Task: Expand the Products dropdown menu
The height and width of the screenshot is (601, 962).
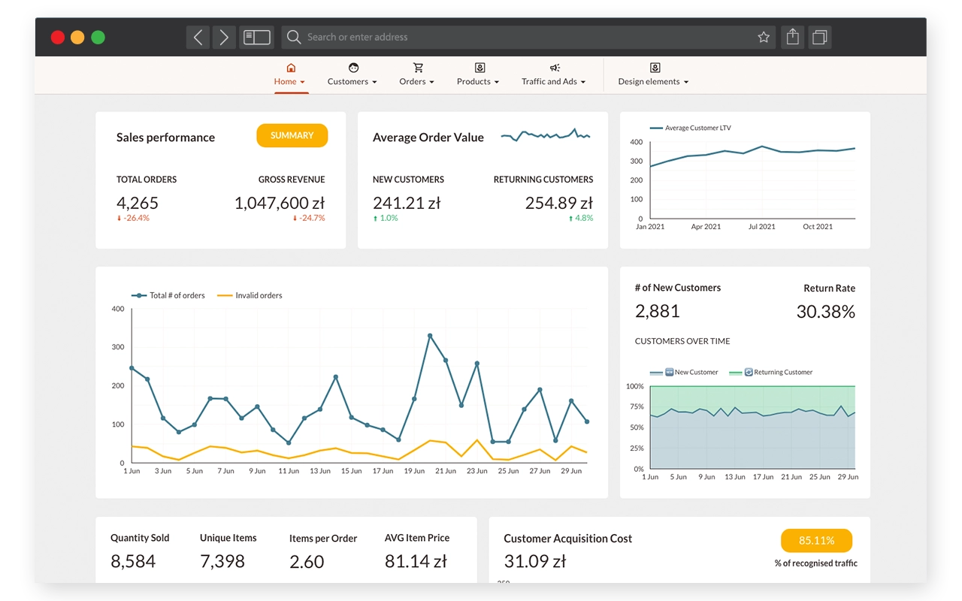Action: click(477, 81)
